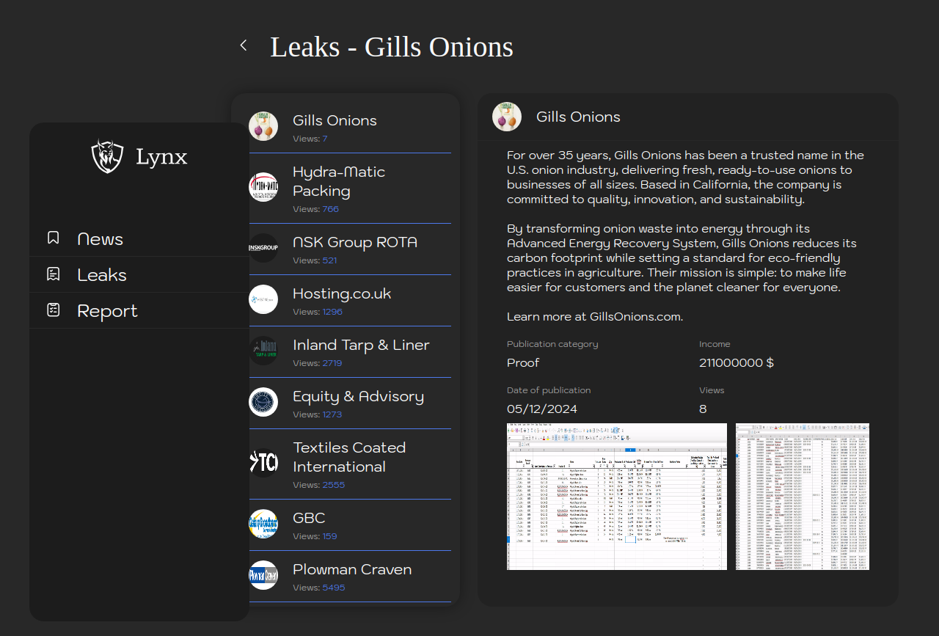Click the Gills Onions logo in the details header
The height and width of the screenshot is (636, 939).
(x=507, y=117)
